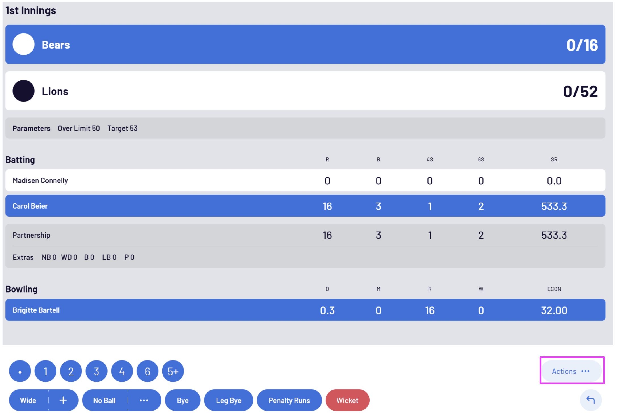
Task: Score three runs
Action: 96,371
